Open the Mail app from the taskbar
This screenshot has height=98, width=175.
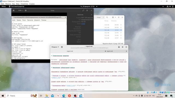click(52, 96)
